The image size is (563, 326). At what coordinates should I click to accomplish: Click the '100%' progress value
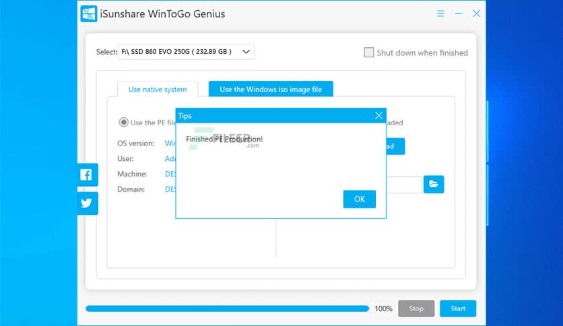click(x=383, y=308)
